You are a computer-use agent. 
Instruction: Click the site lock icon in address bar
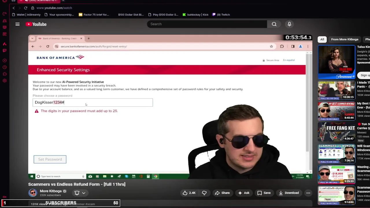tap(32, 8)
